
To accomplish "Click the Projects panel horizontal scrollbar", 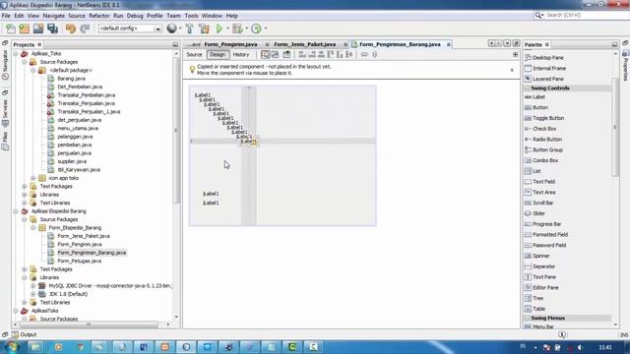I will (x=89, y=324).
